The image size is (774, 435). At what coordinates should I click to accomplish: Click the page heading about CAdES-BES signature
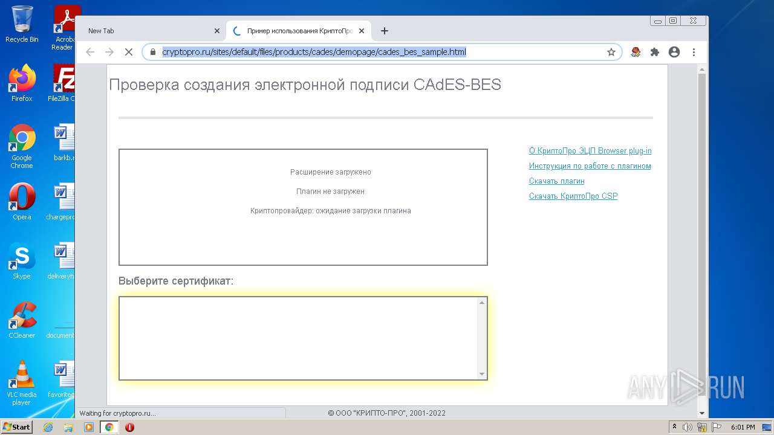pyautogui.click(x=305, y=85)
